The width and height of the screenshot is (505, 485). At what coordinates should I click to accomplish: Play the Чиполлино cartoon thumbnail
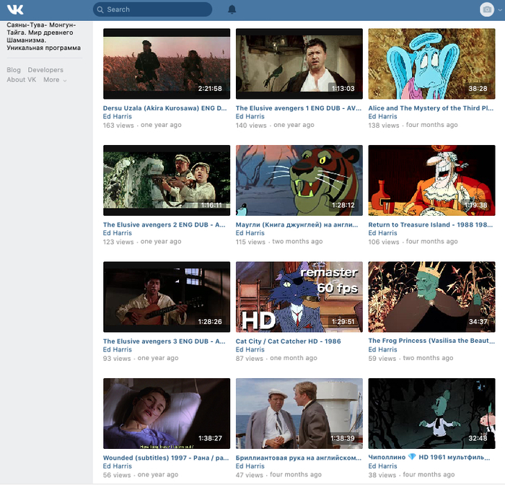[432, 414]
